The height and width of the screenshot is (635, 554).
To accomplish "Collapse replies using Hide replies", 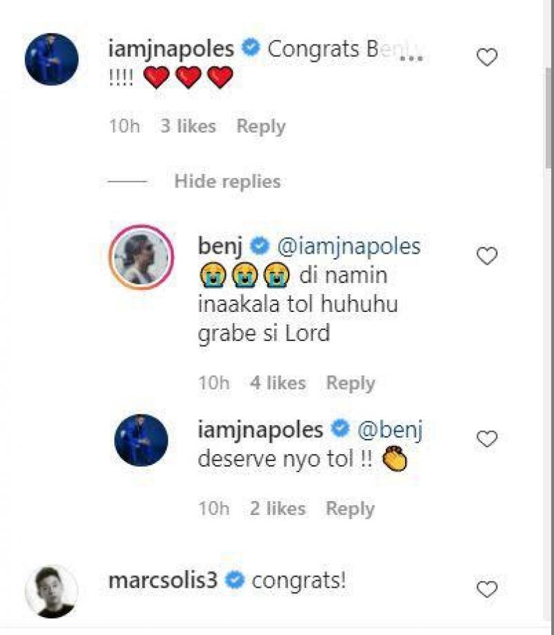I will (x=226, y=182).
